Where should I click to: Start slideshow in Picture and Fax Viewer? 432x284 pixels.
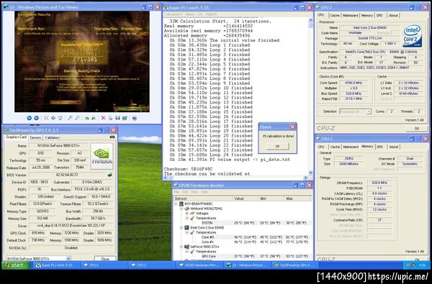[60, 118]
